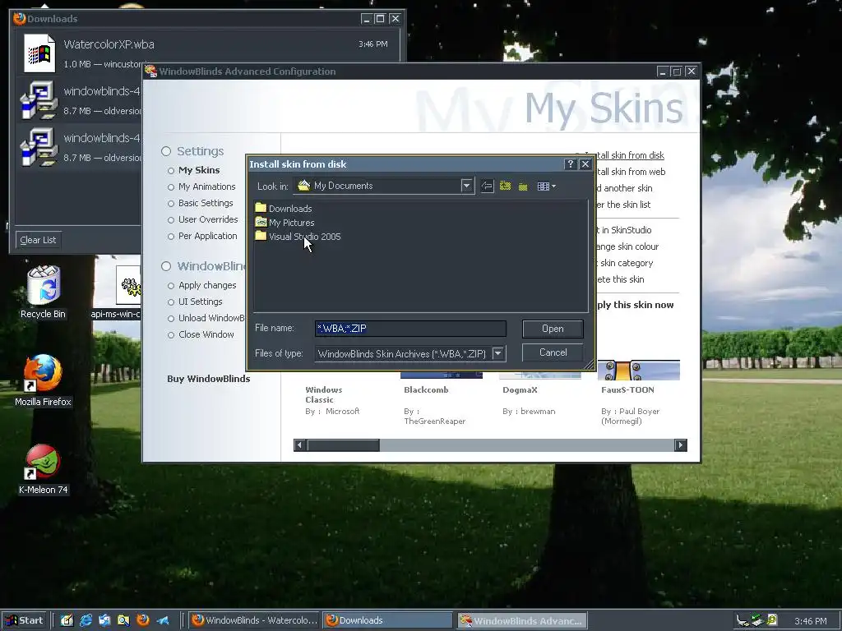Open the Start menu

24,620
